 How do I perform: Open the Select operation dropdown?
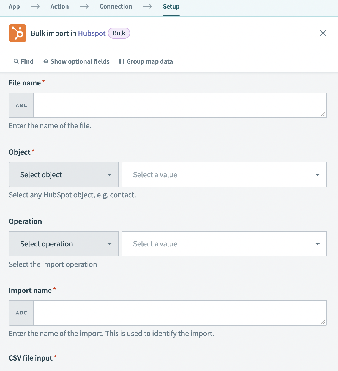(x=64, y=244)
